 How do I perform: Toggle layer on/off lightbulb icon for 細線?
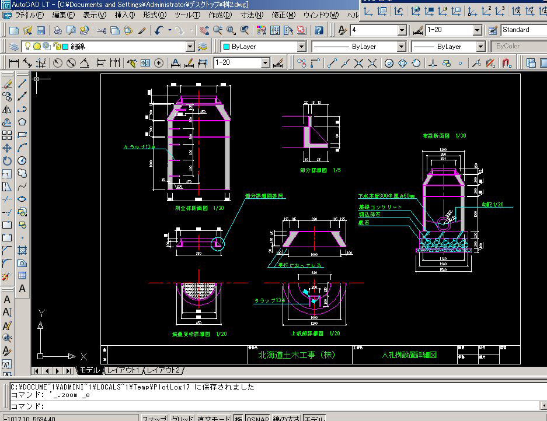[27, 46]
